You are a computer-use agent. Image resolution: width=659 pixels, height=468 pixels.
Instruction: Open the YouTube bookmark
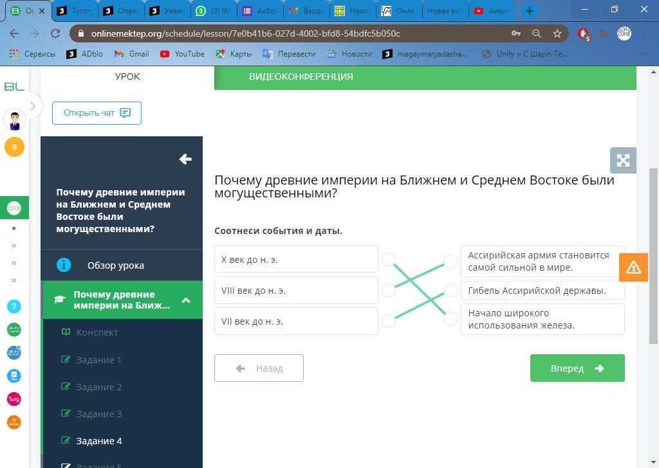(182, 54)
